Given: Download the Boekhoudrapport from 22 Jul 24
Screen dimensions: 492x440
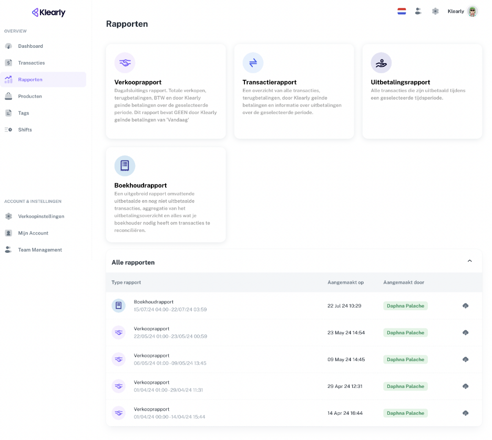Looking at the screenshot, I should pos(465,306).
